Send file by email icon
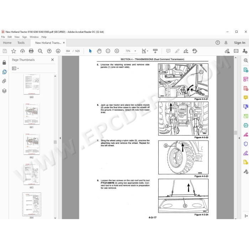Image resolution: width=249 pixels, height=249 pixels. pyautogui.click(x=236, y=51)
